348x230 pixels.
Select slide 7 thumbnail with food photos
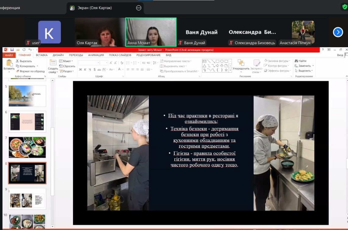27,147
